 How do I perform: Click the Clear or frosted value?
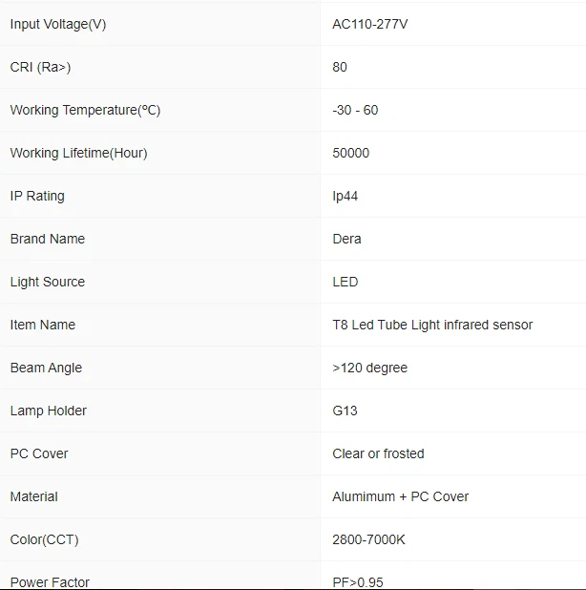tap(378, 453)
